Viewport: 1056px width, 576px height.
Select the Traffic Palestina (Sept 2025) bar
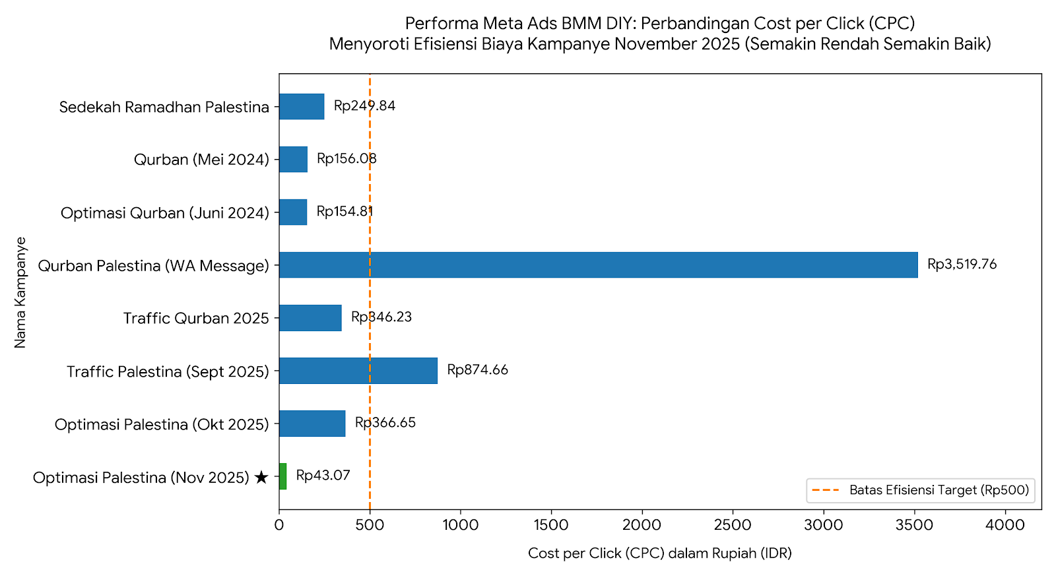click(x=358, y=370)
